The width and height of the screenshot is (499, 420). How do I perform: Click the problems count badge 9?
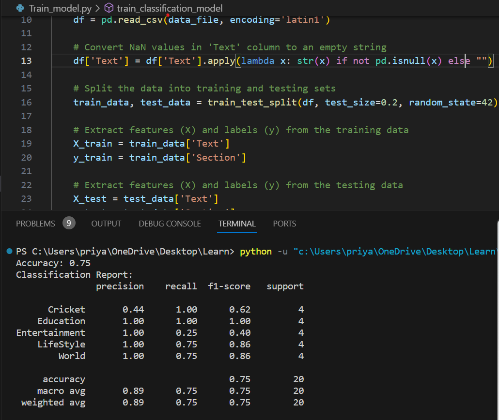click(69, 223)
